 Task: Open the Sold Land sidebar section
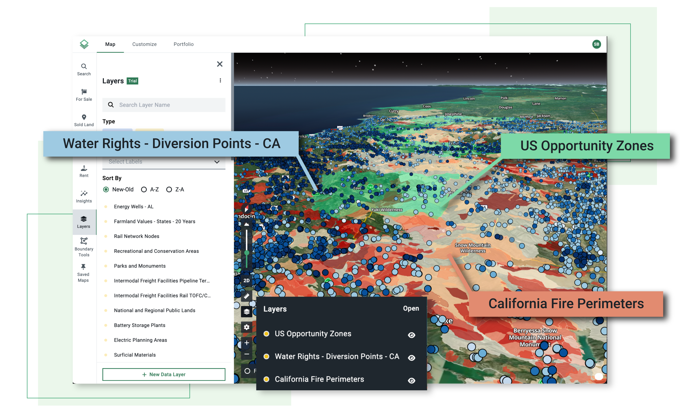pyautogui.click(x=84, y=120)
